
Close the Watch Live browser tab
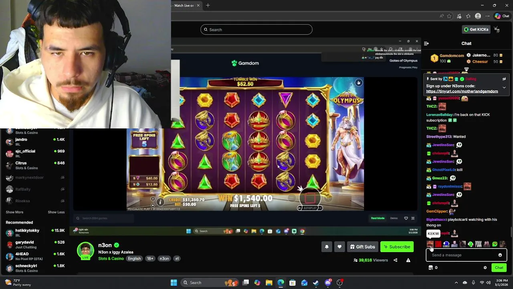pos(198,6)
